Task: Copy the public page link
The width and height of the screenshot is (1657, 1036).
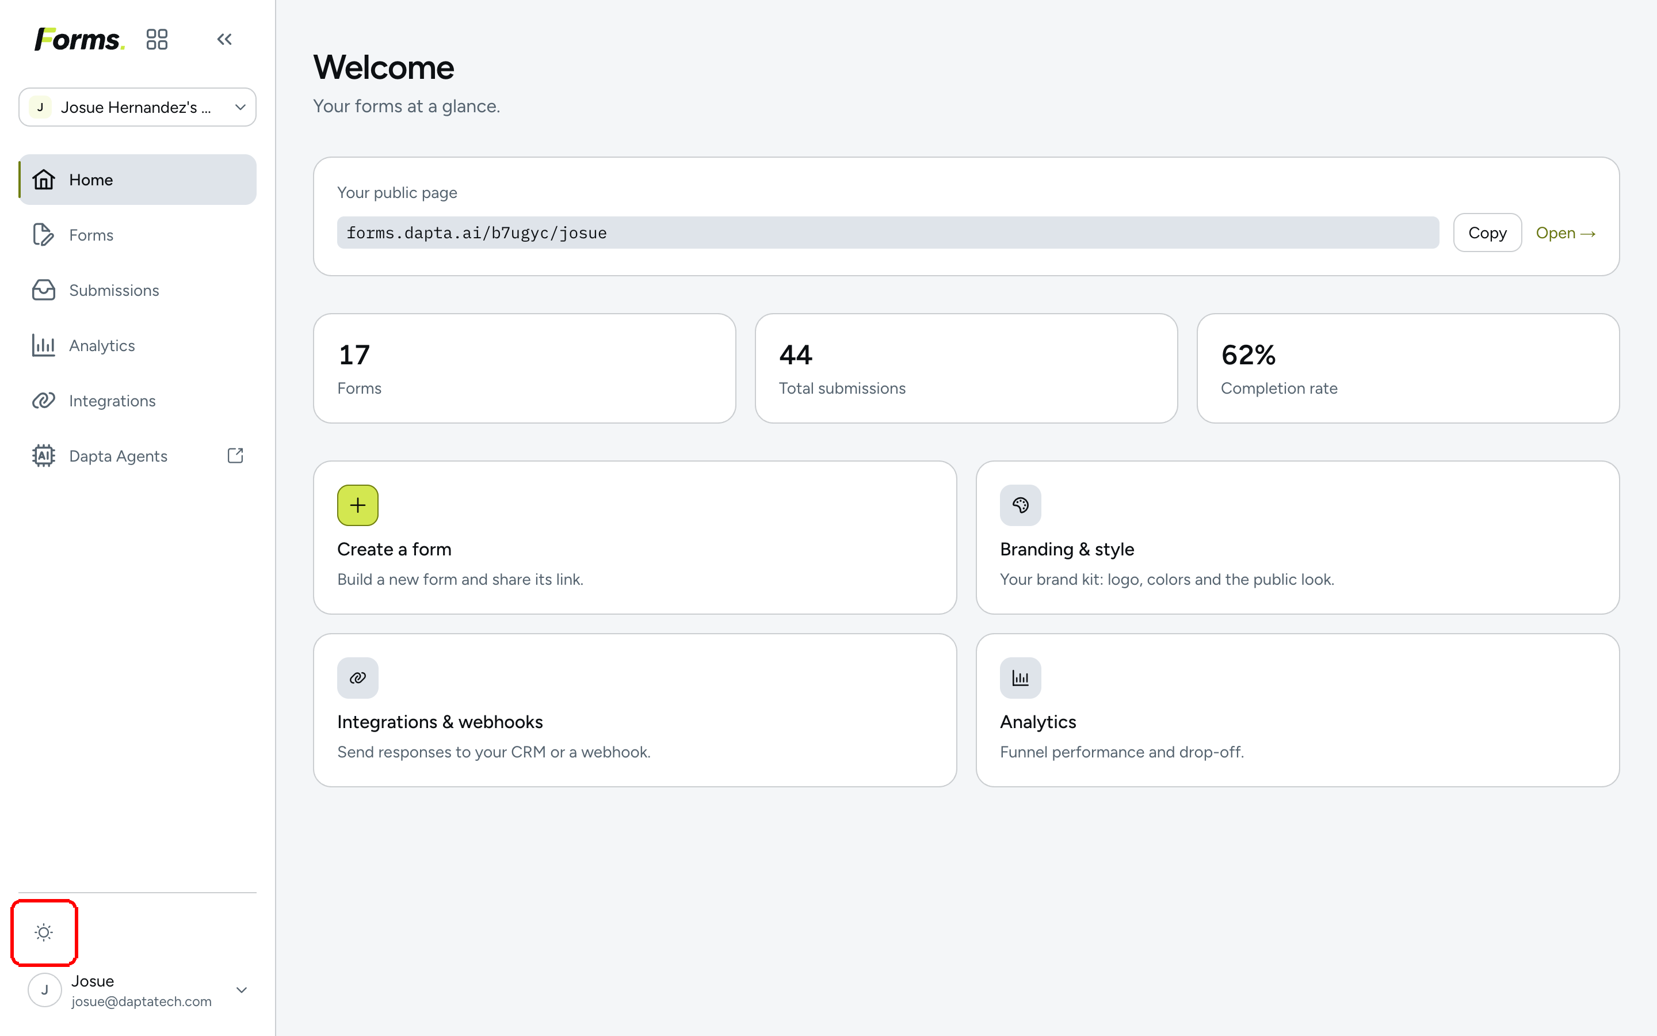Action: click(1487, 233)
